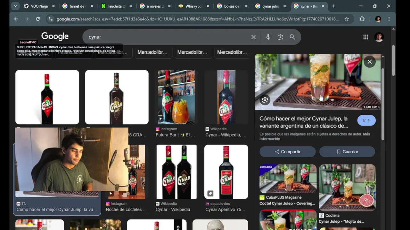This screenshot has height=230, width=410.
Task: Start voice search with microphone
Action: click(268, 37)
